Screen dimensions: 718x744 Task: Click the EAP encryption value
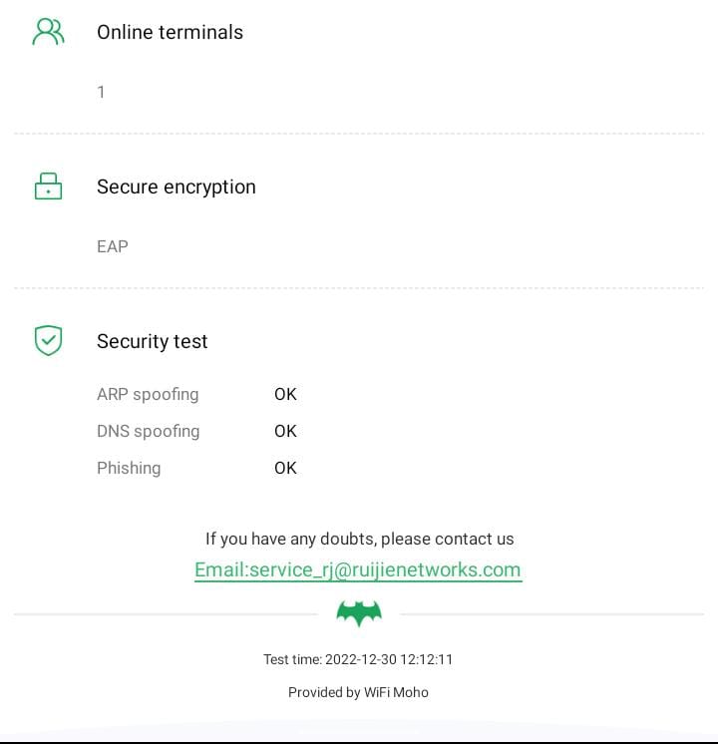coord(112,246)
